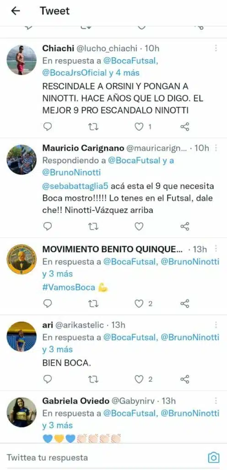Reply to Mauricio Carignano's tweet
The image size is (227, 470).
48,227
